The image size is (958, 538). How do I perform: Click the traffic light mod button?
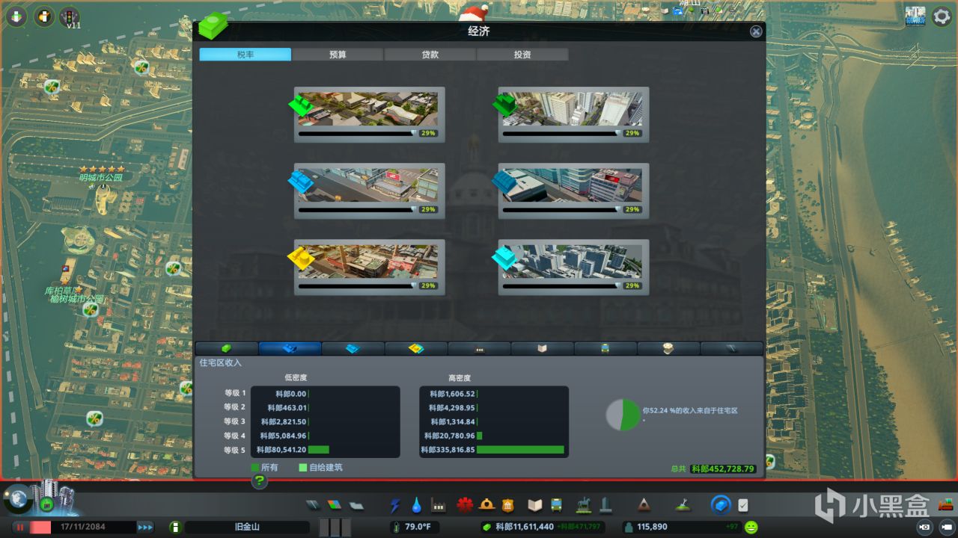[70, 16]
